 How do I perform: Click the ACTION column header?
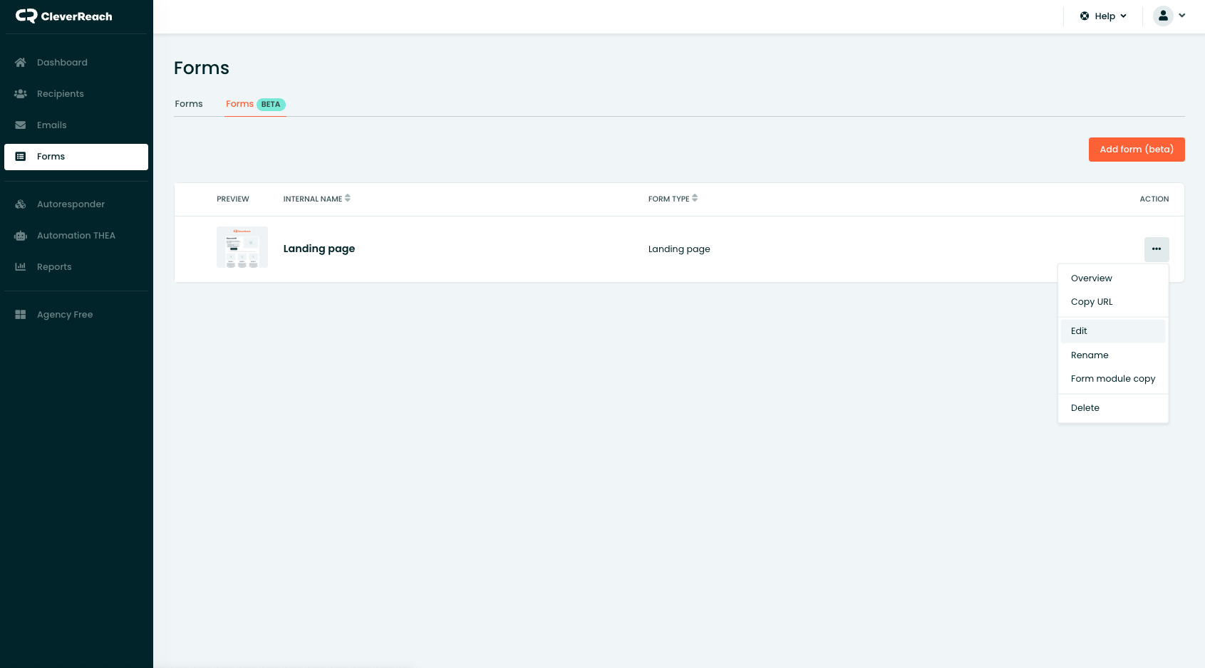[1154, 199]
